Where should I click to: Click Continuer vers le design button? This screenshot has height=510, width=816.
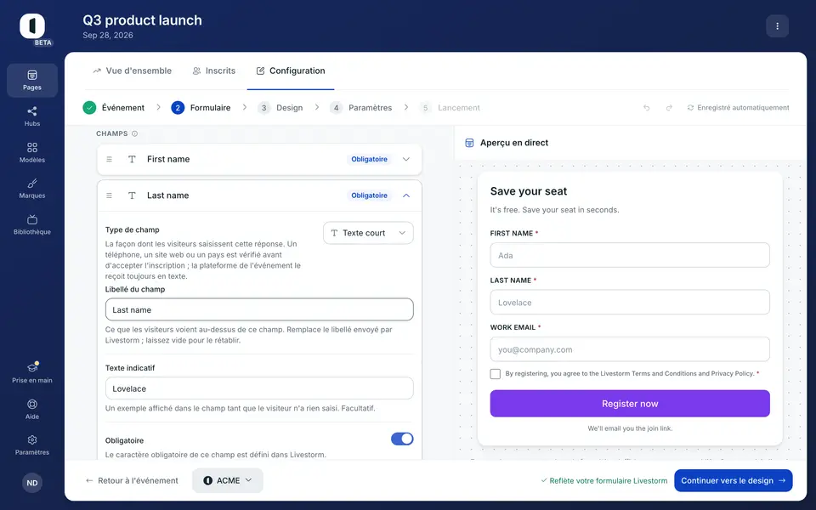point(734,480)
